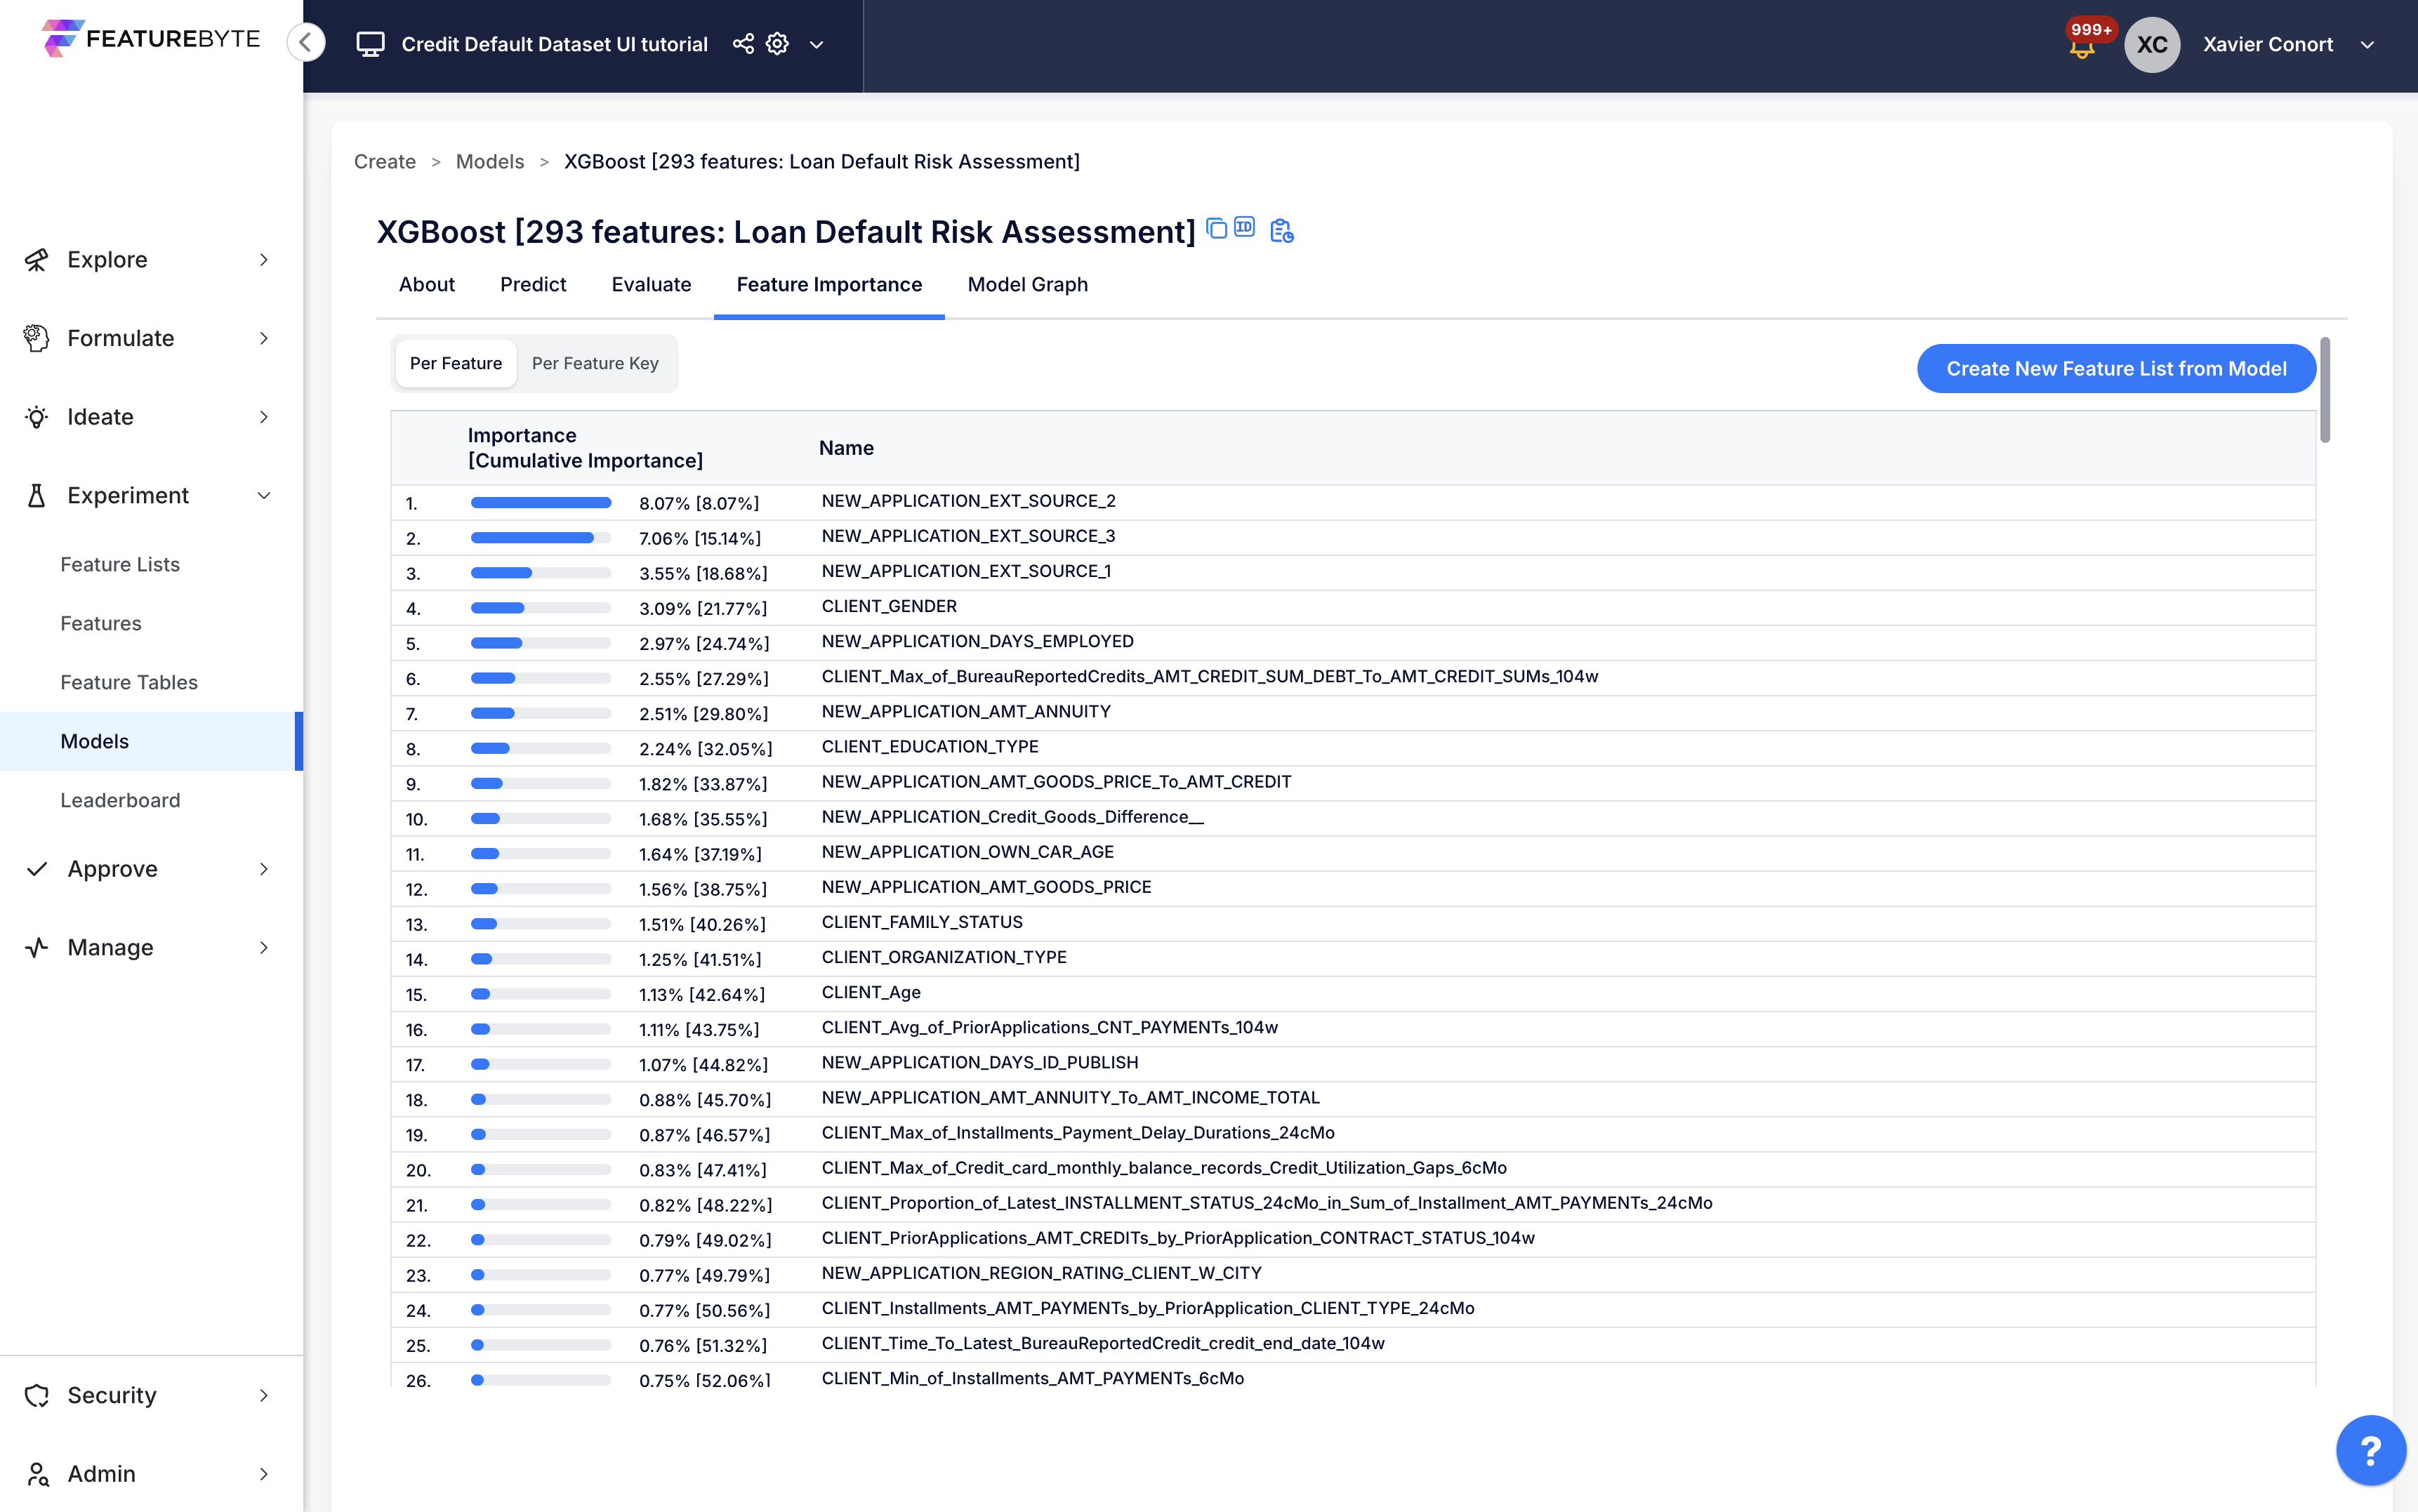Click Create New Feature List from Model
Image resolution: width=2418 pixels, height=1512 pixels.
2115,369
